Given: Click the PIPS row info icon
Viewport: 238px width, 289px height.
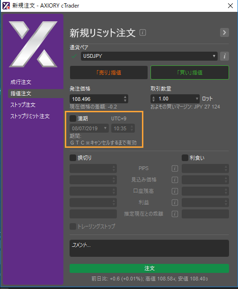Looking at the screenshot, I should point(175,169).
